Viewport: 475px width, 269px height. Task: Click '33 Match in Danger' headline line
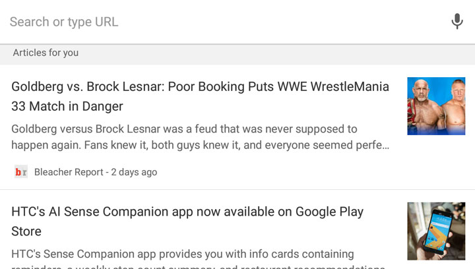click(67, 106)
